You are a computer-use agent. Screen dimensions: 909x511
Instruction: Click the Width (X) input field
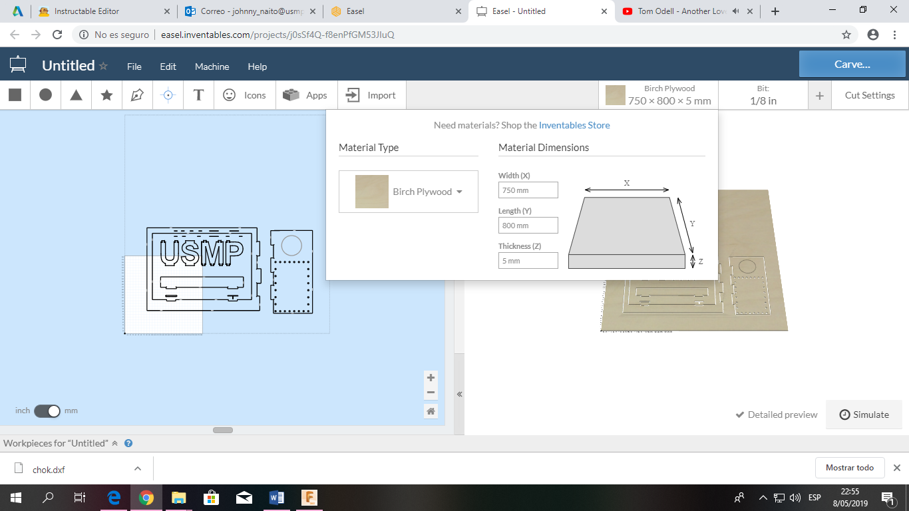tap(528, 190)
